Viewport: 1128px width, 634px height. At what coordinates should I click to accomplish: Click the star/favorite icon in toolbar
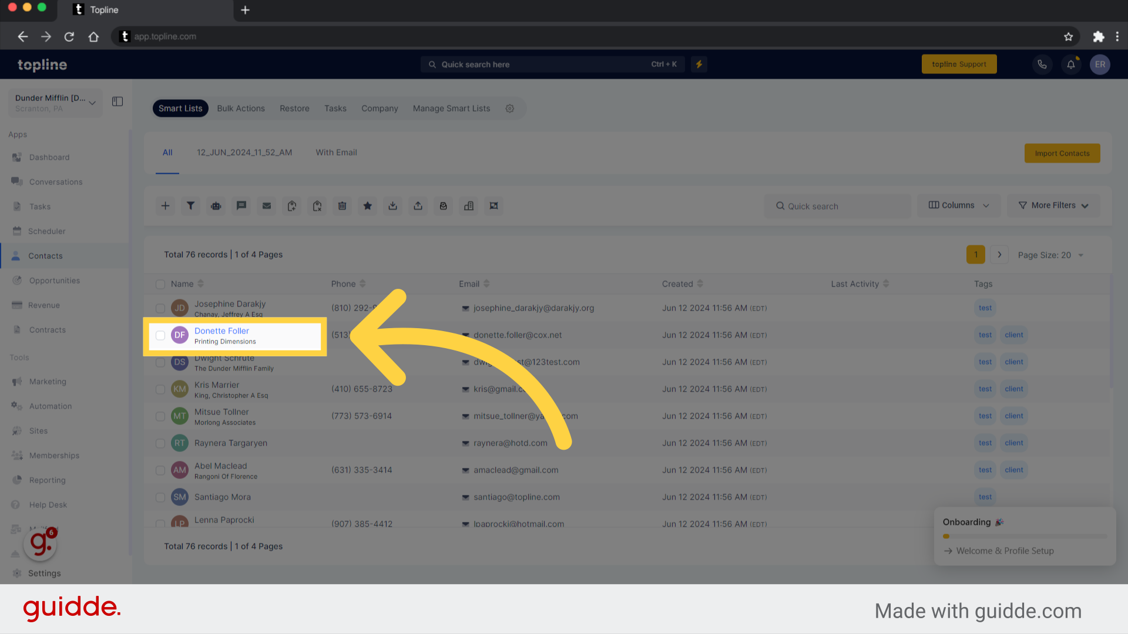point(367,205)
